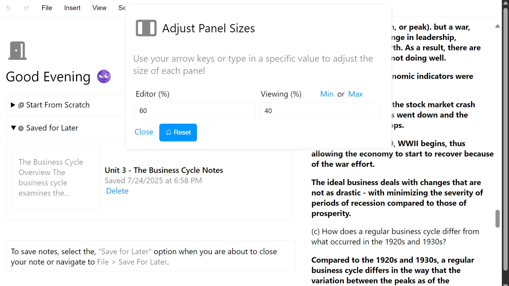Click the sleepy emoji beside Good Evening

(x=104, y=77)
